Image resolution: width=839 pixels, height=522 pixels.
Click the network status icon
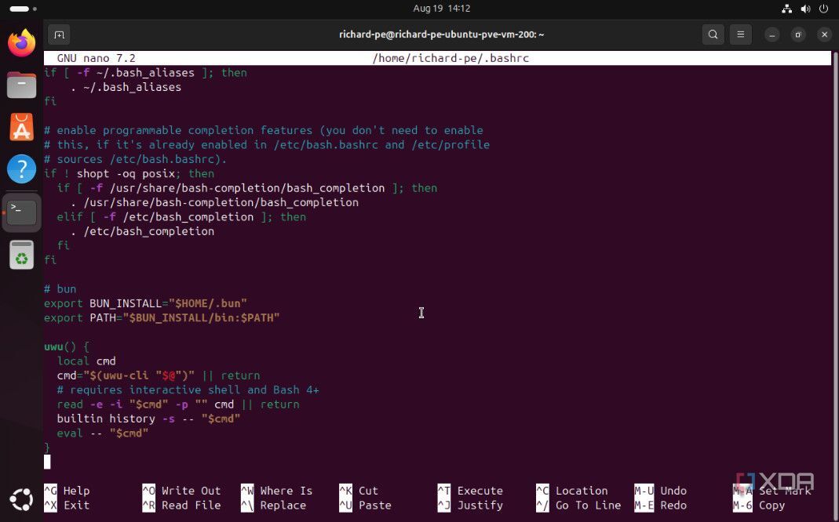pos(786,9)
